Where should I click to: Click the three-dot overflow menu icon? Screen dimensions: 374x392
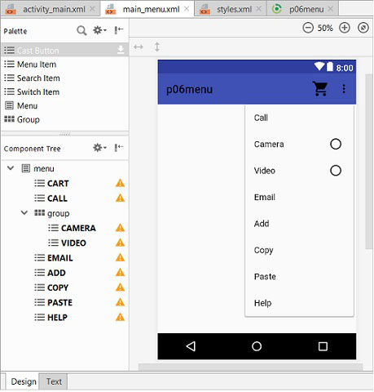pyautogui.click(x=344, y=89)
